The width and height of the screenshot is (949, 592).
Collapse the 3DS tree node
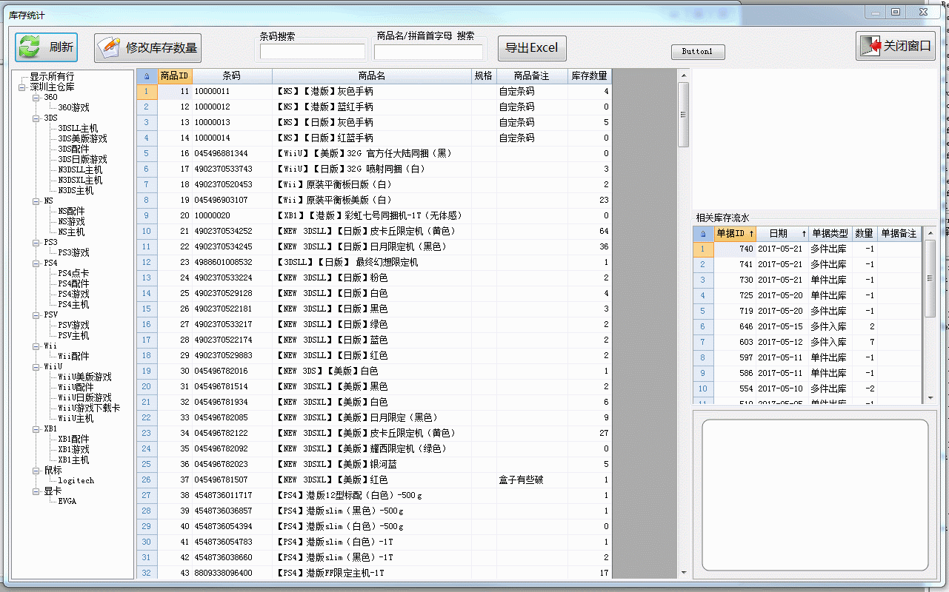coord(36,118)
